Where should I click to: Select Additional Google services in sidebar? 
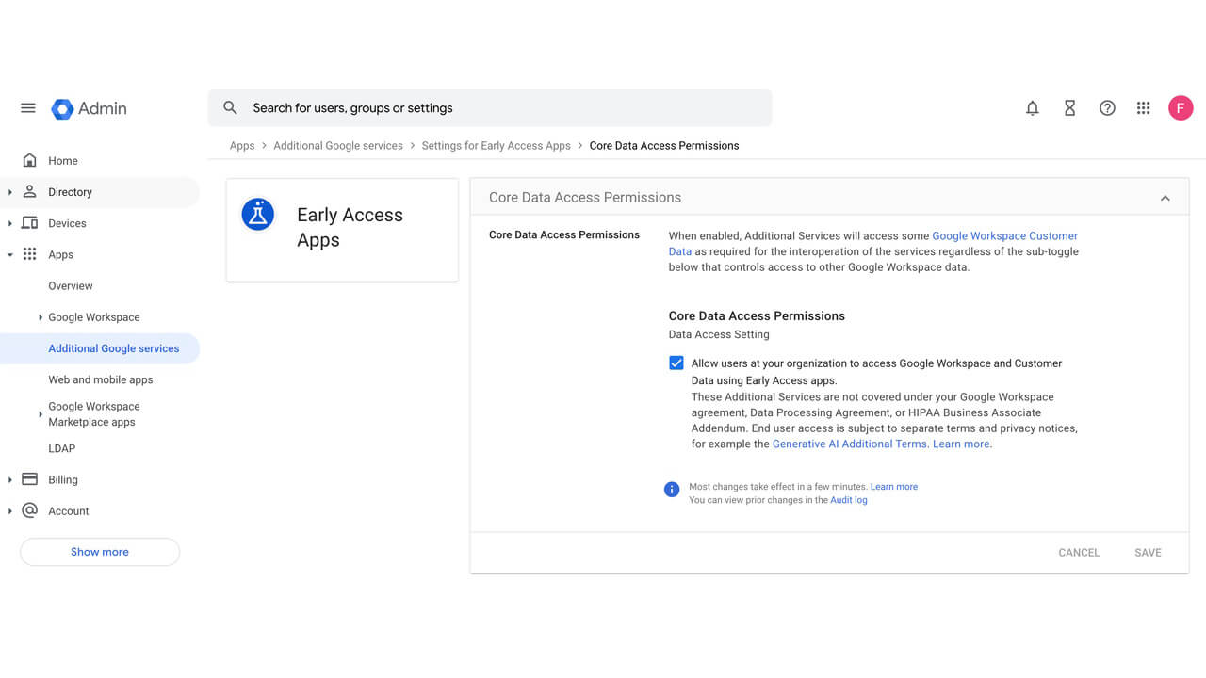tap(113, 348)
